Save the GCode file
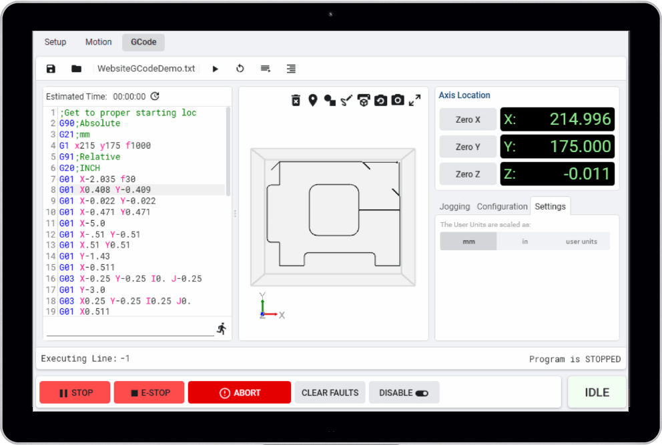Screen dimensions: 662x445 (50, 68)
